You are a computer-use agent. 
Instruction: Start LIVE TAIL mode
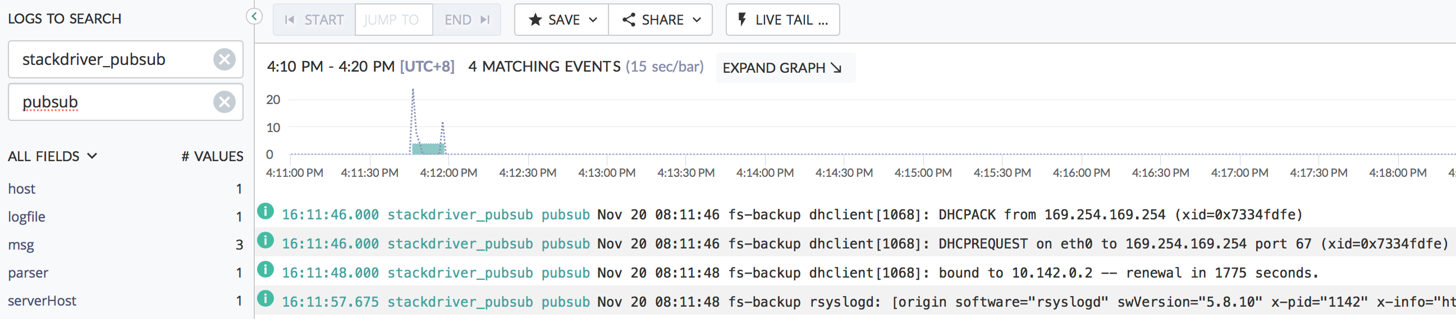point(782,20)
